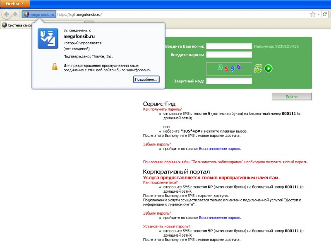Open the orange Firefox menu button
Screen dimensions: 331x249
[15, 3]
